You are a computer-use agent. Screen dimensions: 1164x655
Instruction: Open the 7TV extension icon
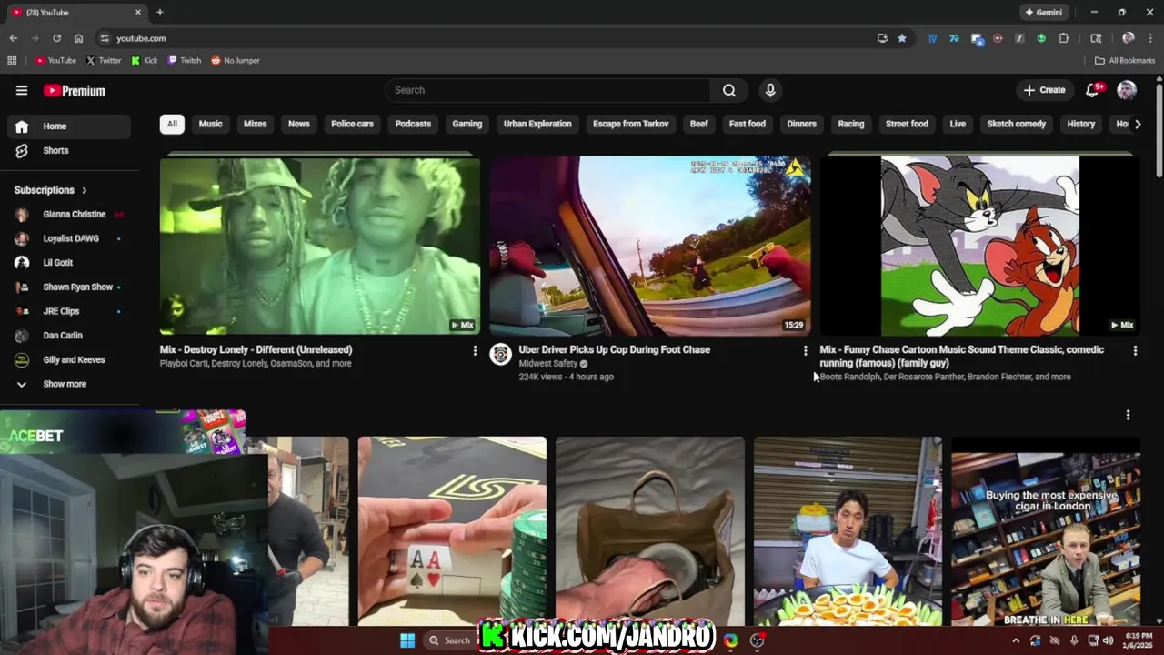tap(954, 38)
